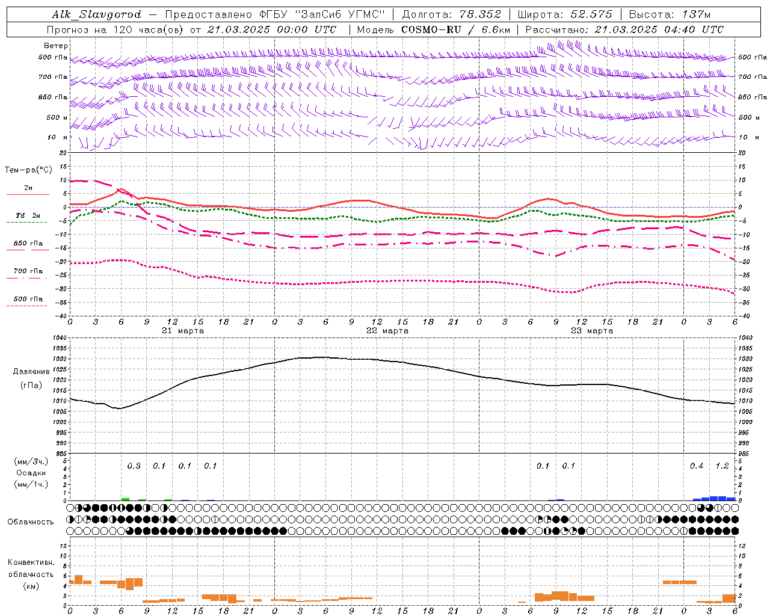Click the model name COSMO-RU / 6.6км
The height and width of the screenshot is (616, 770).
[x=455, y=29]
